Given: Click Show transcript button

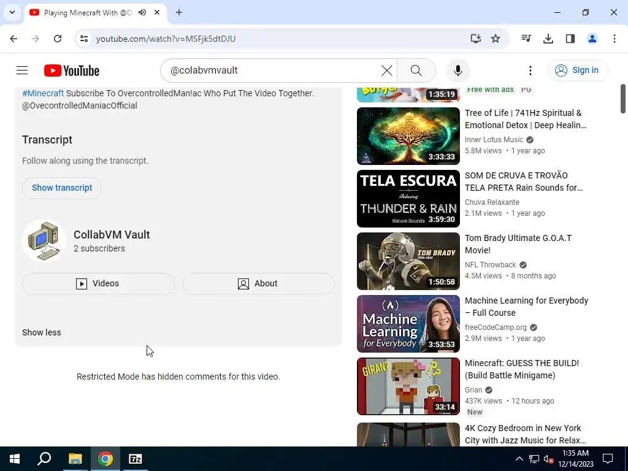Looking at the screenshot, I should point(62,188).
